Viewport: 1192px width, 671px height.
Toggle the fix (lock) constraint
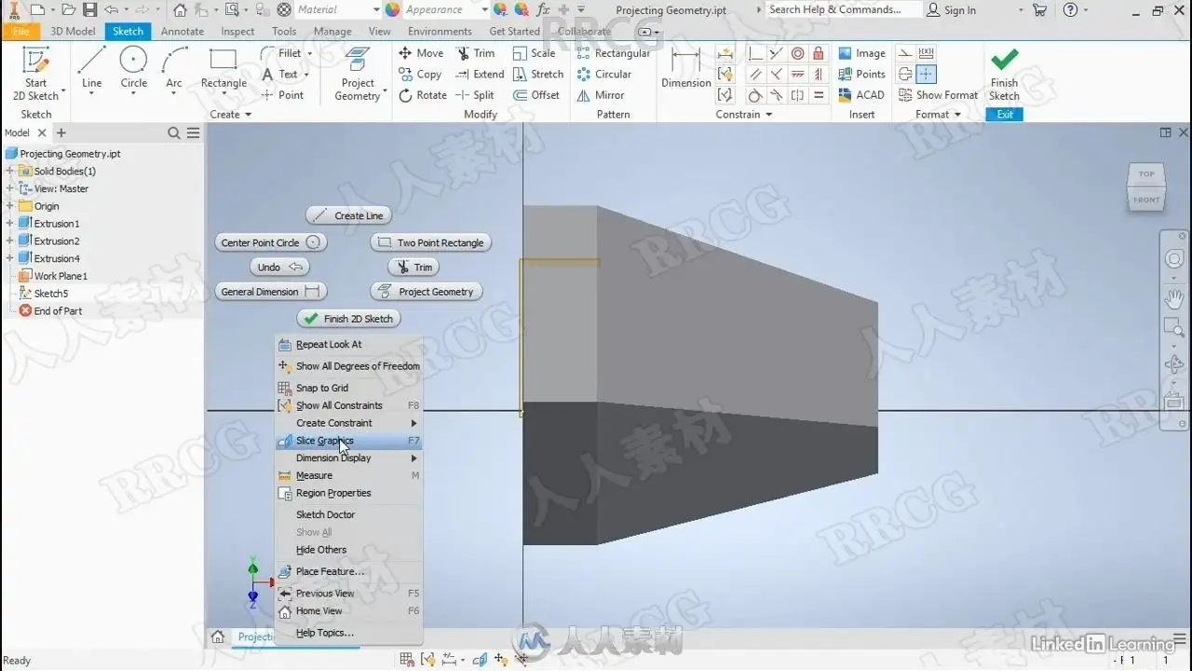[819, 53]
